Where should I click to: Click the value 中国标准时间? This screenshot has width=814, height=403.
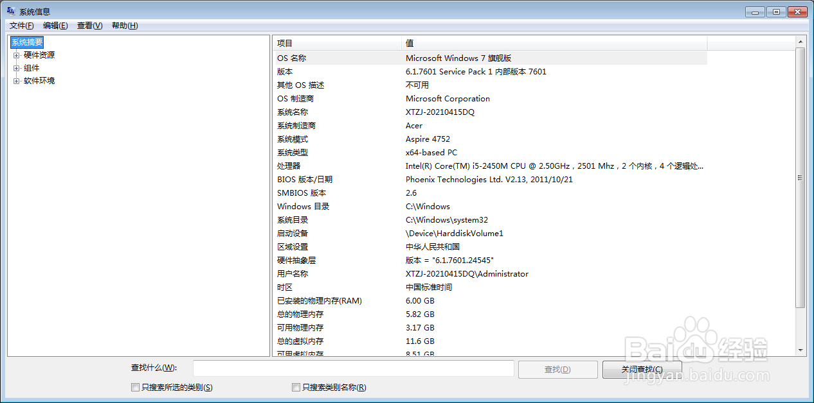429,287
